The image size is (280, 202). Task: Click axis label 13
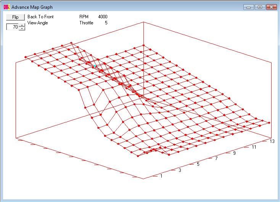pos(272,141)
